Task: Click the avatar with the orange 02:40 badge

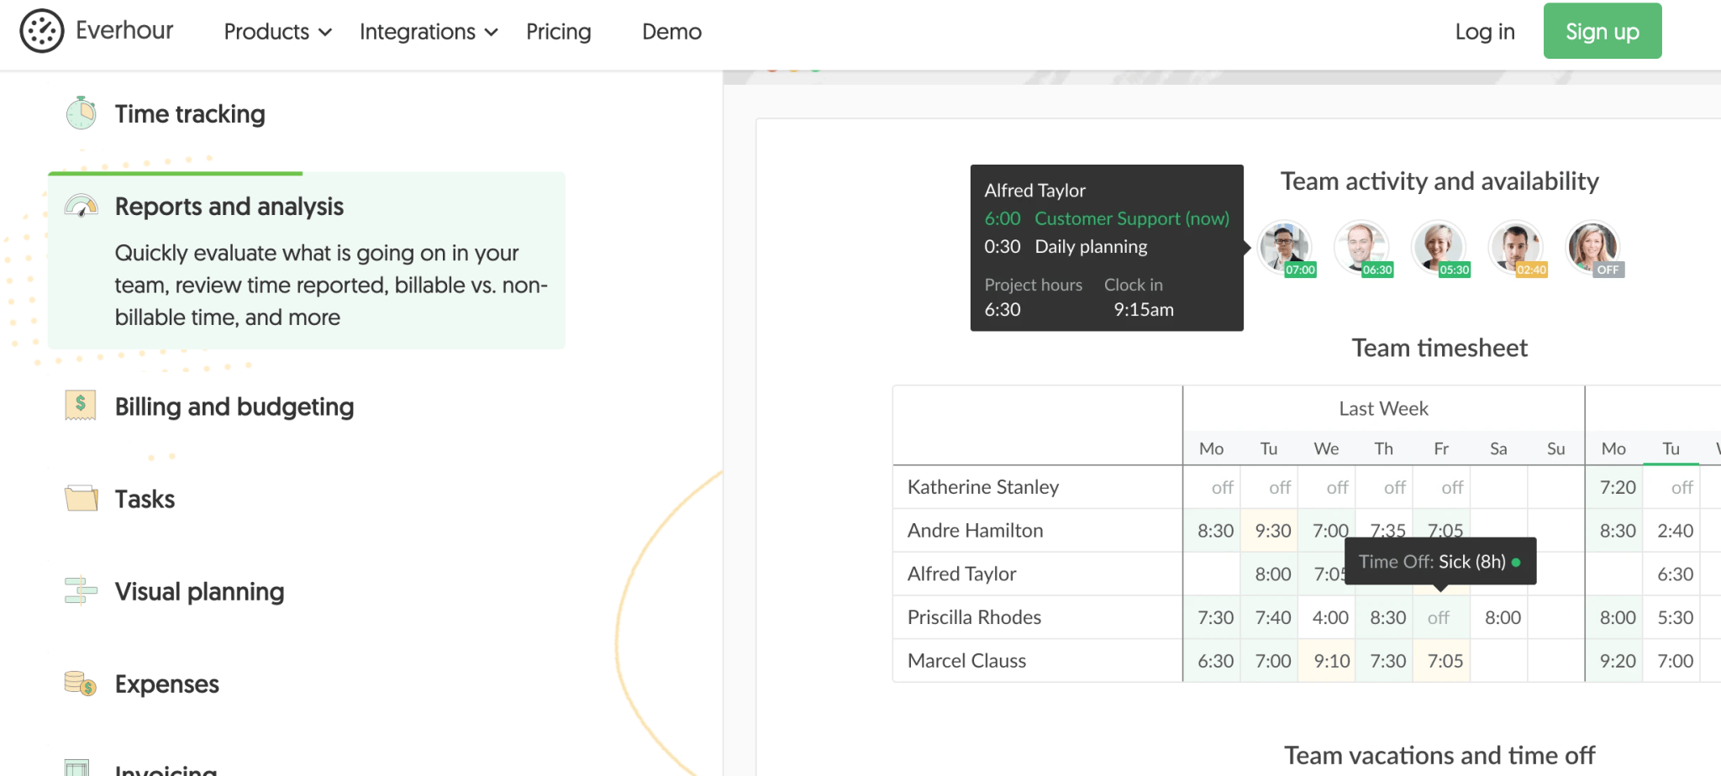Action: 1516,248
